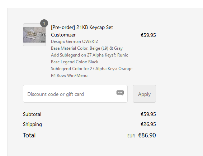The image size is (203, 156).
Task: Click the Total label
Action: click(29, 135)
